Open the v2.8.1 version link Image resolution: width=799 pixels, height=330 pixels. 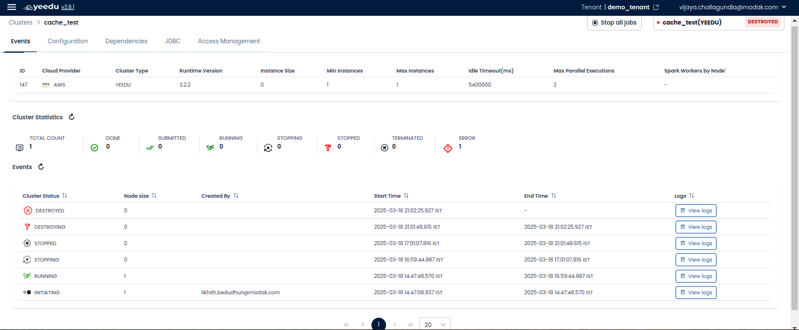tap(68, 7)
